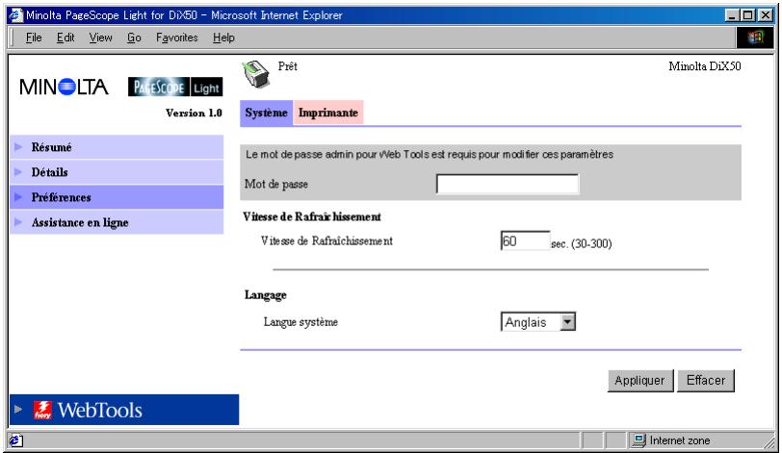Maximize the Internet Explorer window
The image size is (782, 453).
[x=748, y=15]
